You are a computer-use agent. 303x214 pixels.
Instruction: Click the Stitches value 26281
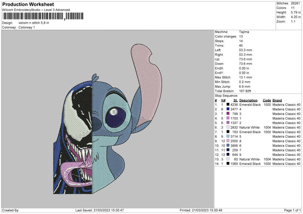pyautogui.click(x=295, y=4)
